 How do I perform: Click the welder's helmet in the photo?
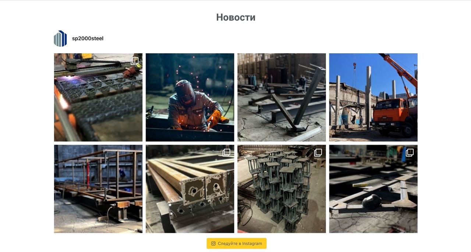click(x=184, y=92)
